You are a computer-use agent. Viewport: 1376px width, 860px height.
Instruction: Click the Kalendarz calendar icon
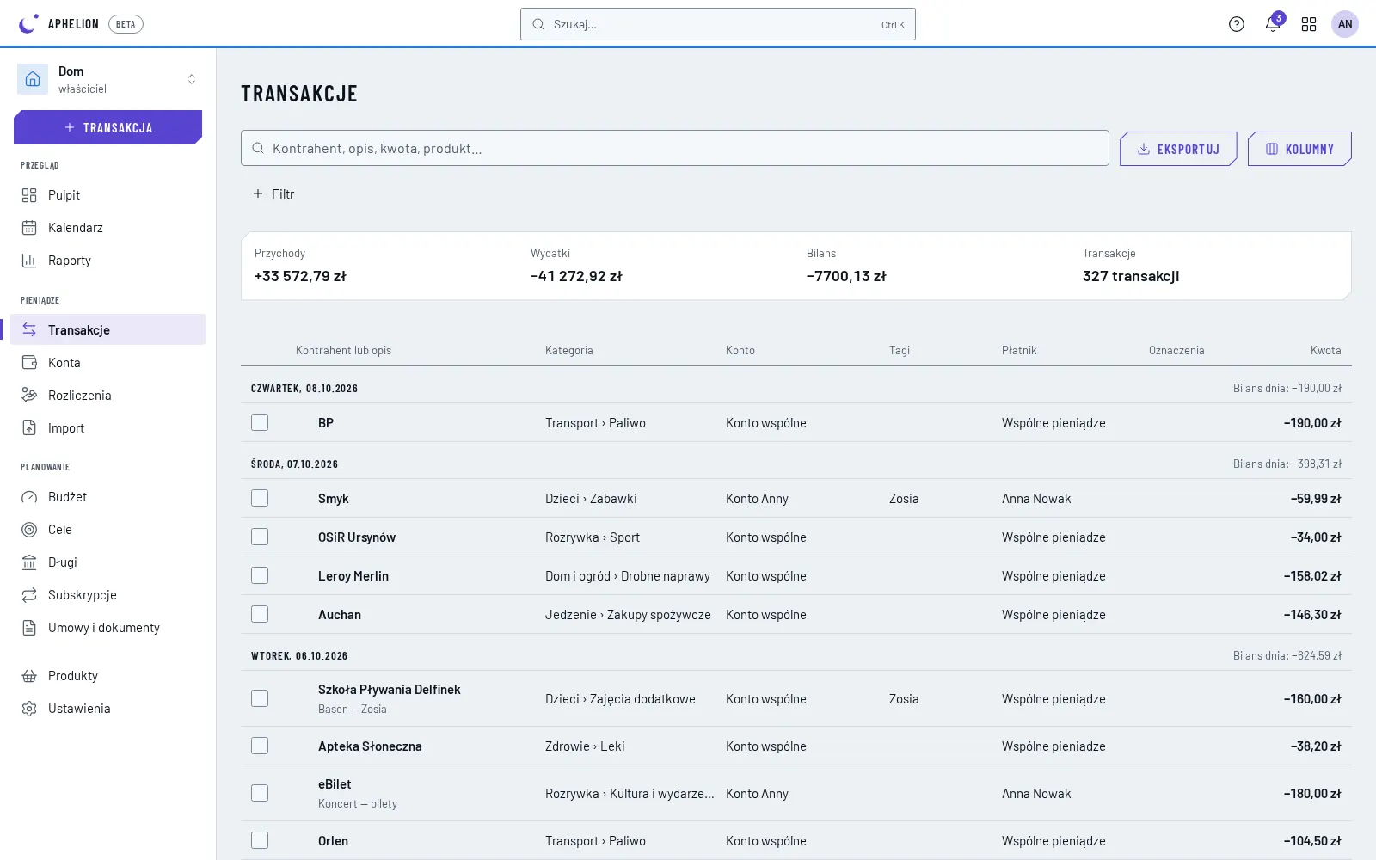click(x=29, y=228)
